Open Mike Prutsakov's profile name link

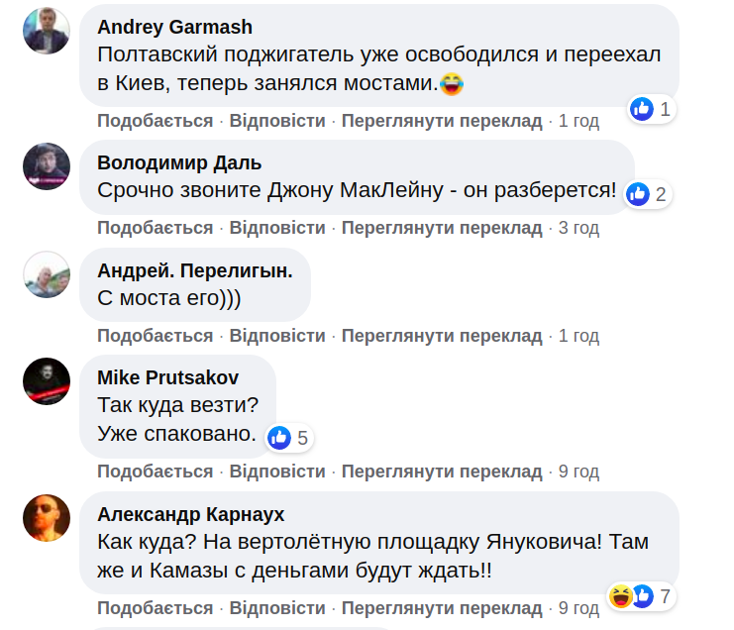(167, 377)
